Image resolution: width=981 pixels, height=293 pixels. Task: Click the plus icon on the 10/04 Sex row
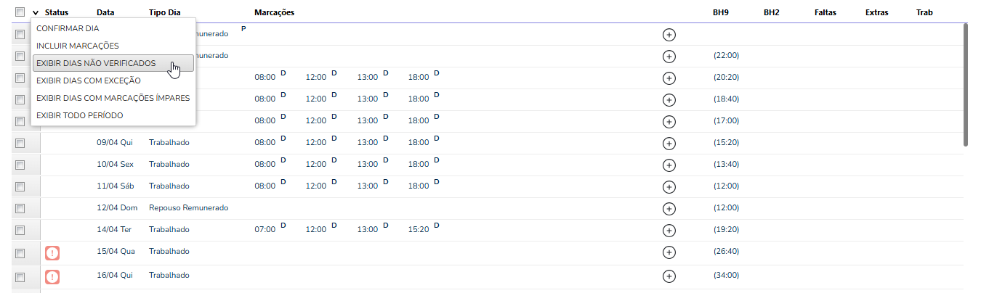pyautogui.click(x=669, y=165)
